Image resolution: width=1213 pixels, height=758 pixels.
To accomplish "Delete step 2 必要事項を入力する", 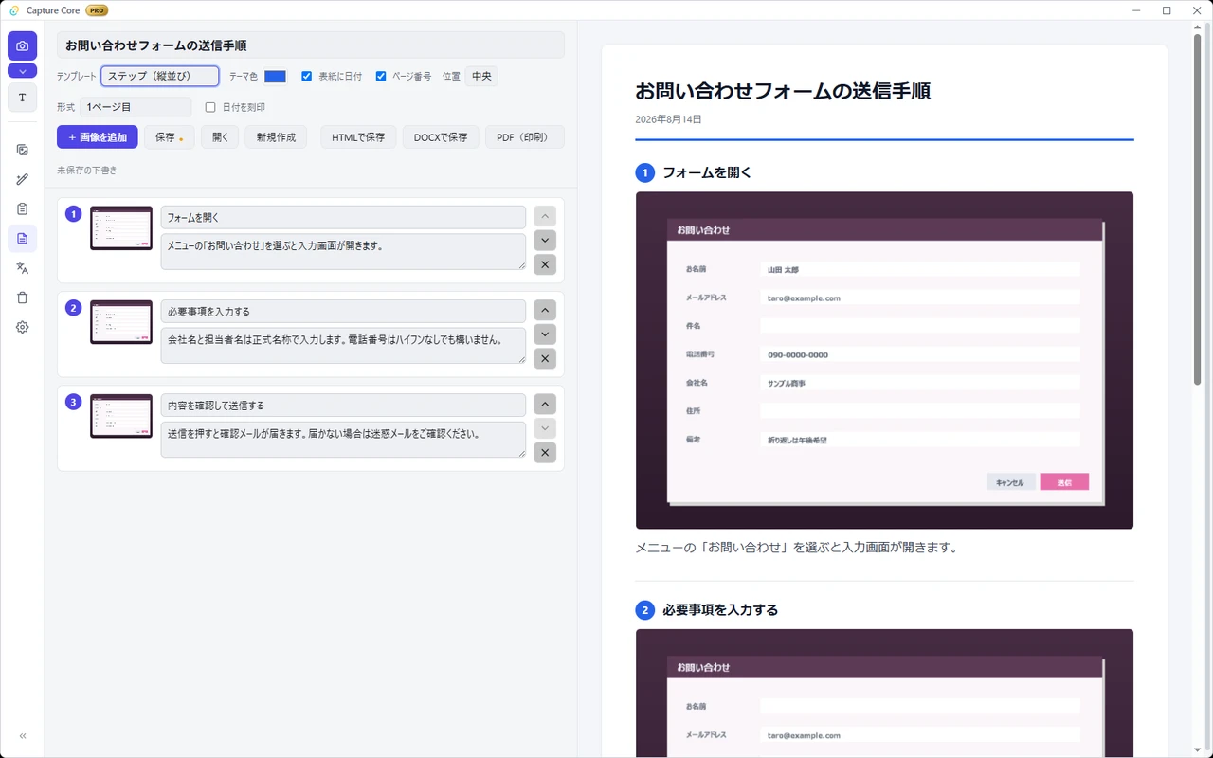I will tap(545, 358).
